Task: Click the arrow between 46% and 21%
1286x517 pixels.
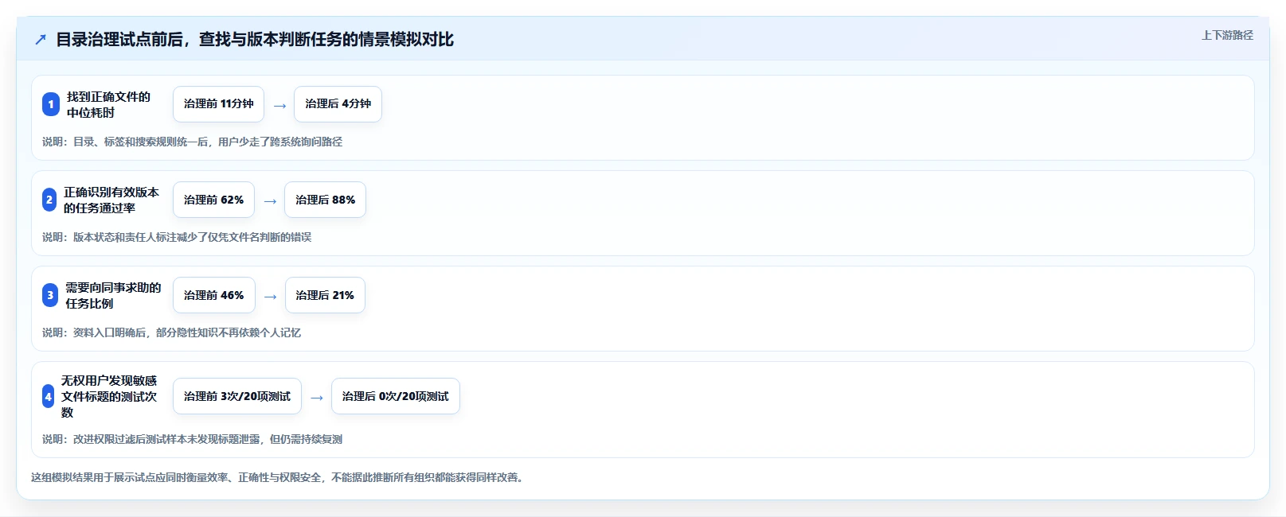Action: [270, 296]
